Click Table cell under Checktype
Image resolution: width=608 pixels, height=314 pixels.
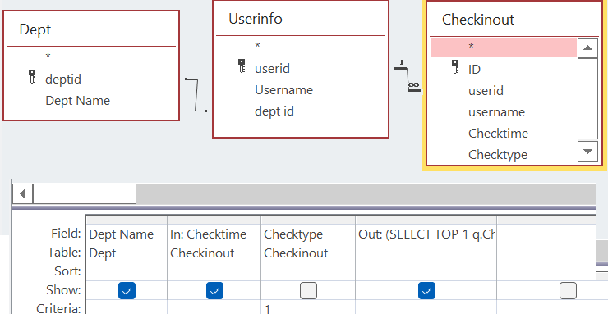[x=308, y=253]
